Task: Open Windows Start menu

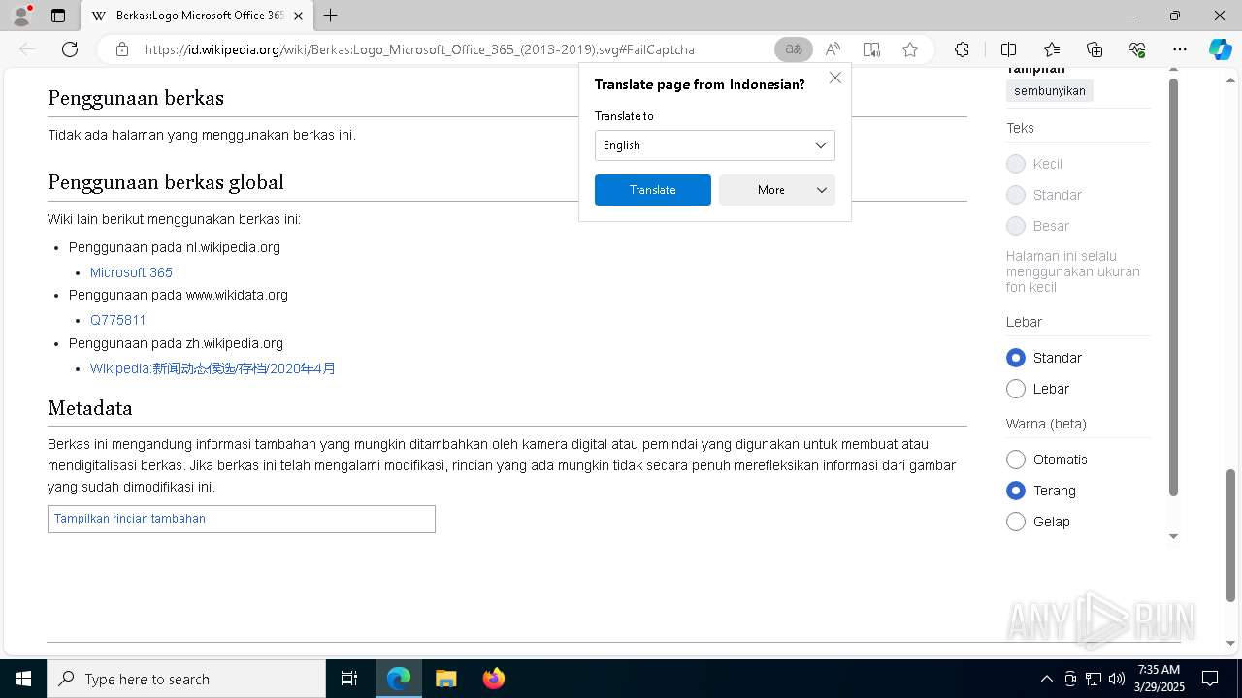Action: (23, 679)
